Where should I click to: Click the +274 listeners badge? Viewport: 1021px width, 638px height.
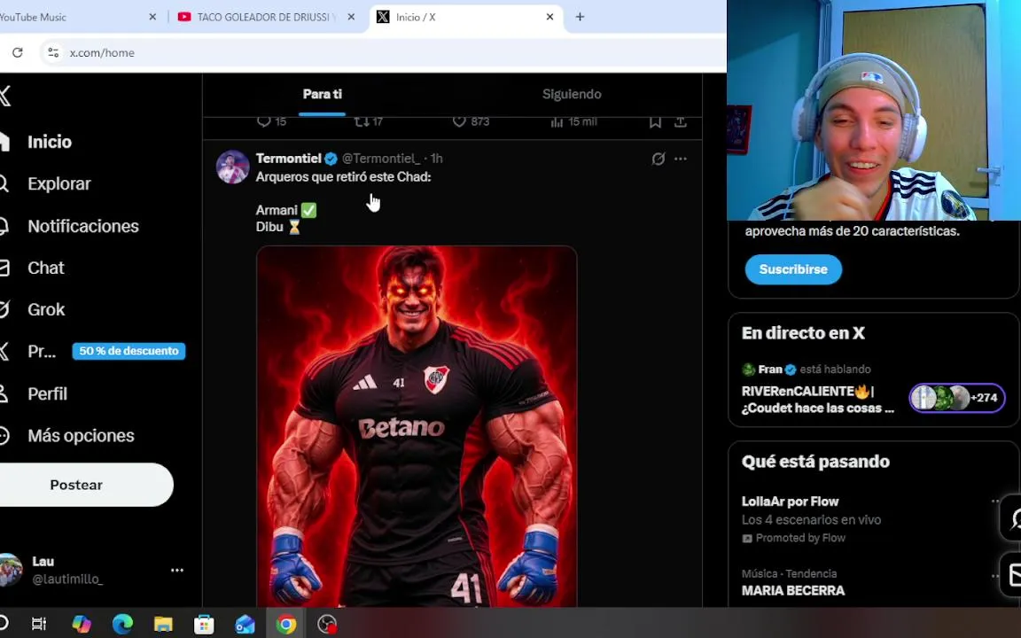pos(957,398)
